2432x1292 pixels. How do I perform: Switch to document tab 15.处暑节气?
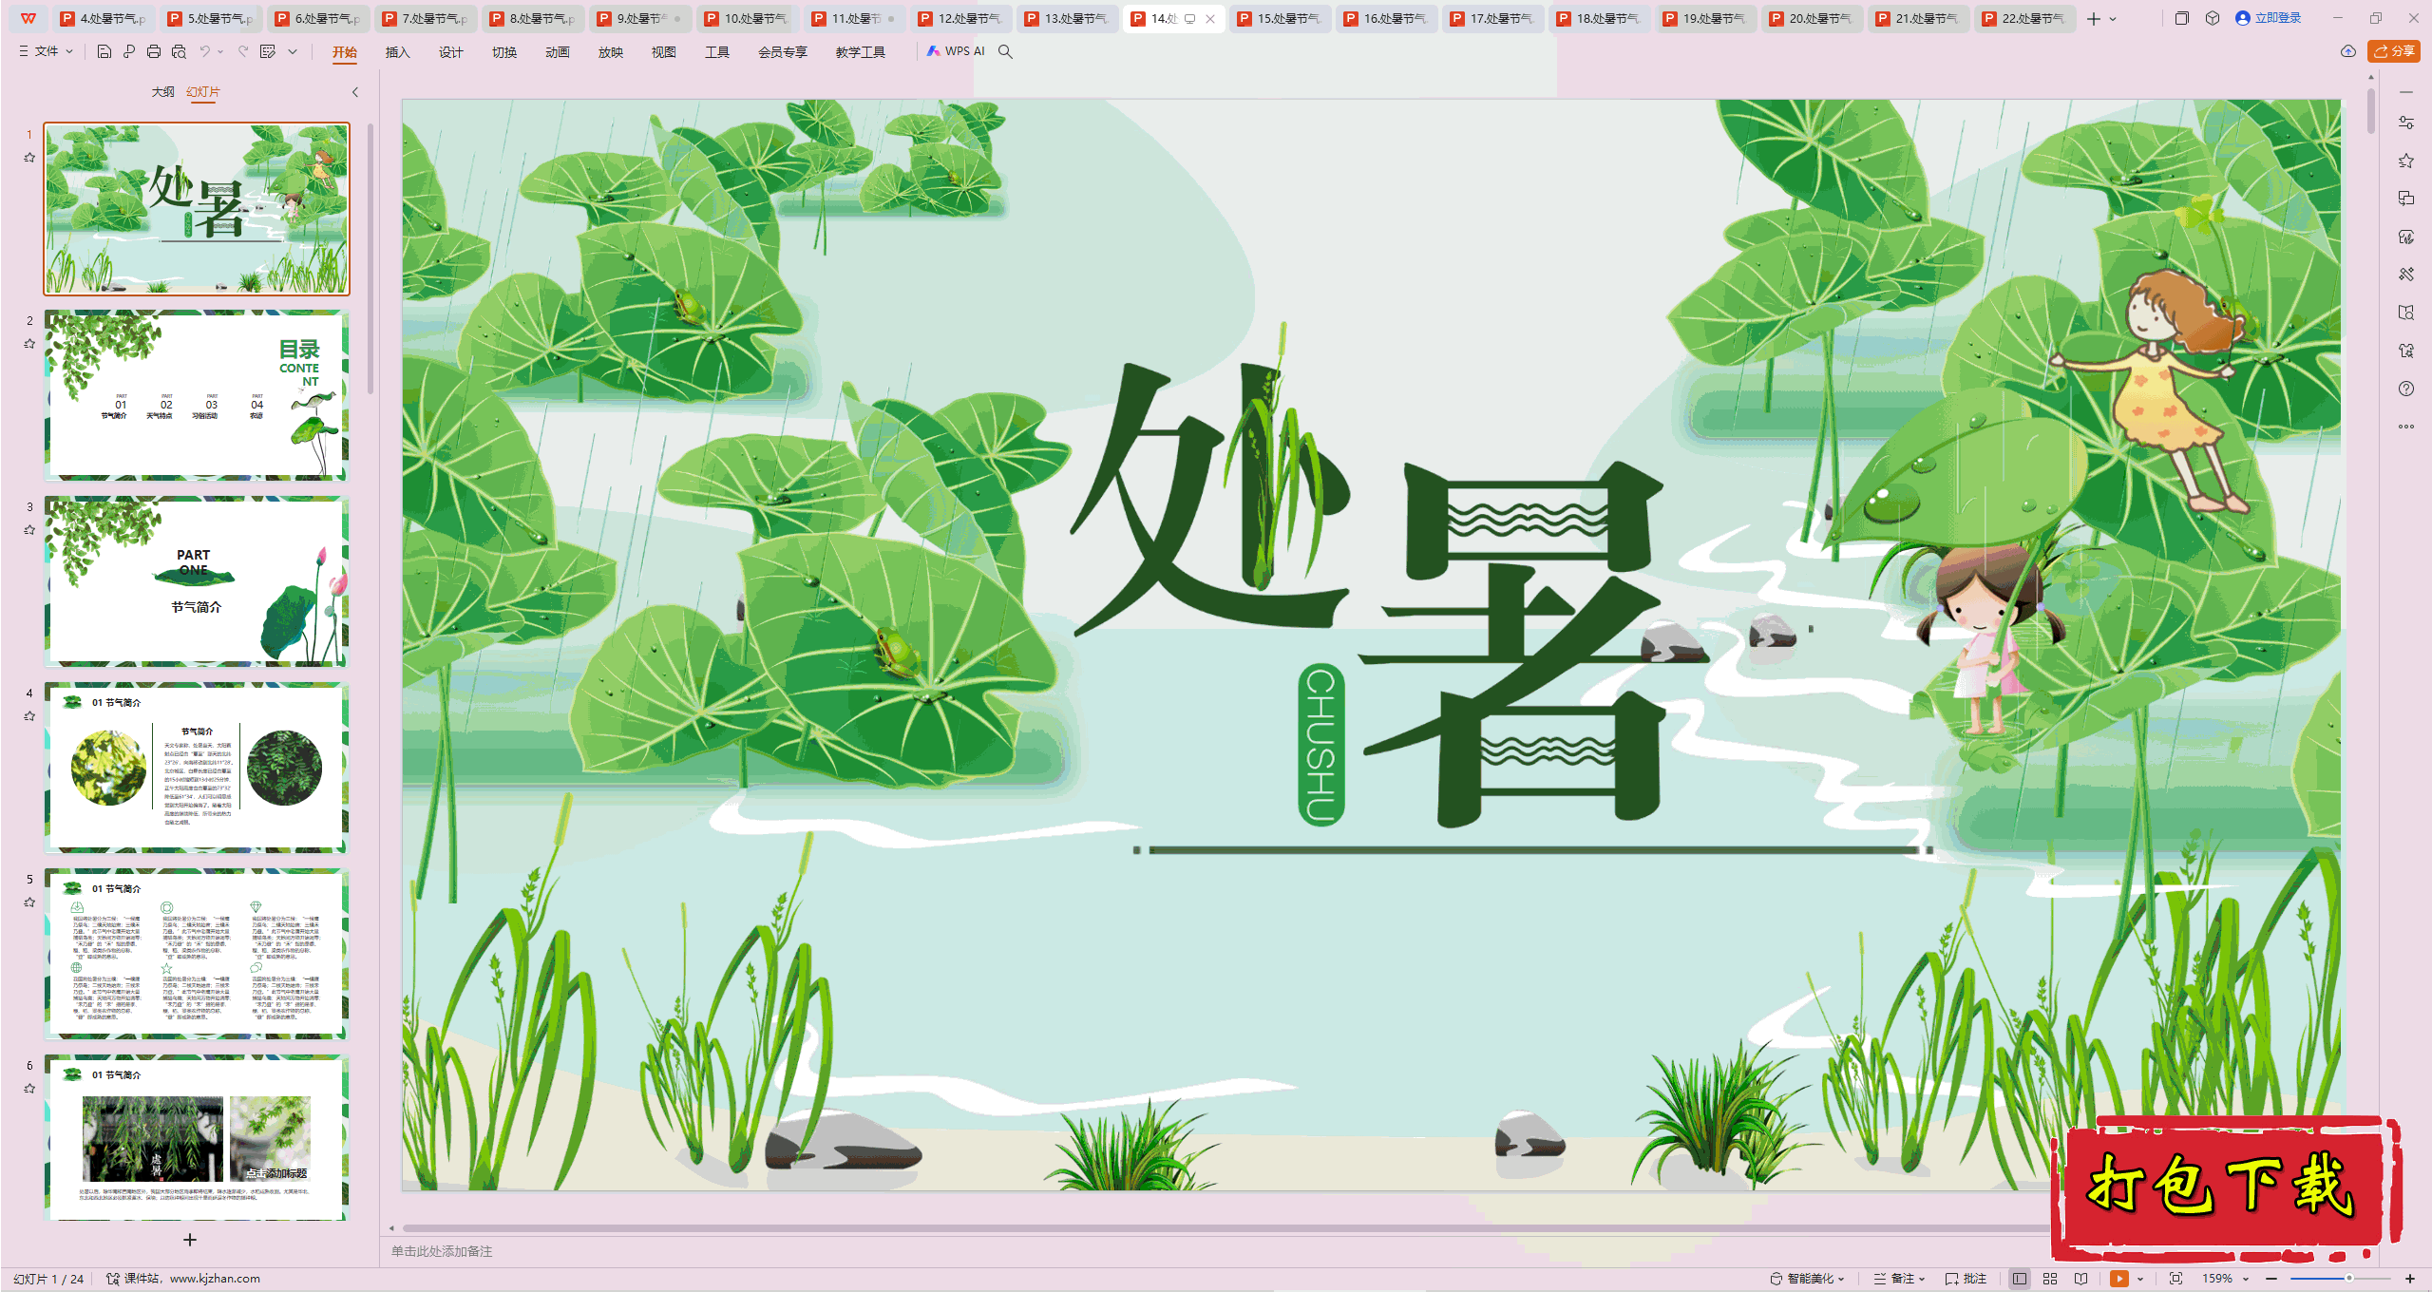click(1280, 18)
